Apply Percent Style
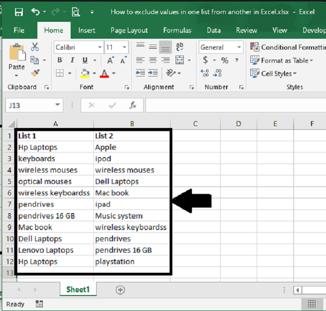This screenshot has width=326, height=311. 225,61
